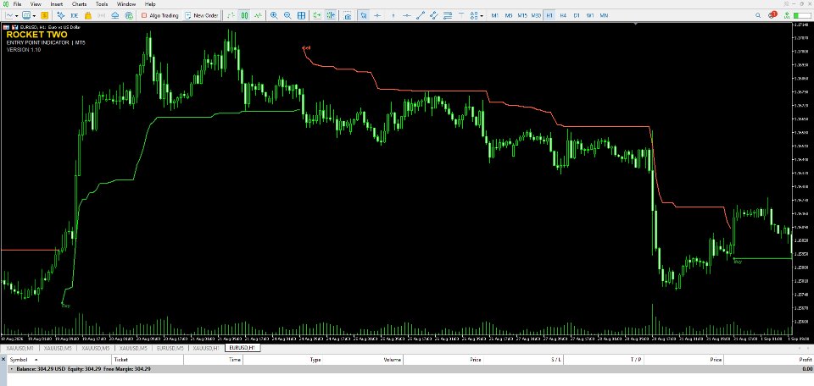Select the horizontal line drawing tool
This screenshot has height=386, width=814.
(x=407, y=15)
